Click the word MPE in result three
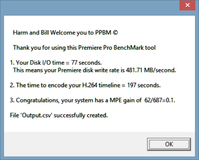This screenshot has height=160, width=199. coord(116,100)
